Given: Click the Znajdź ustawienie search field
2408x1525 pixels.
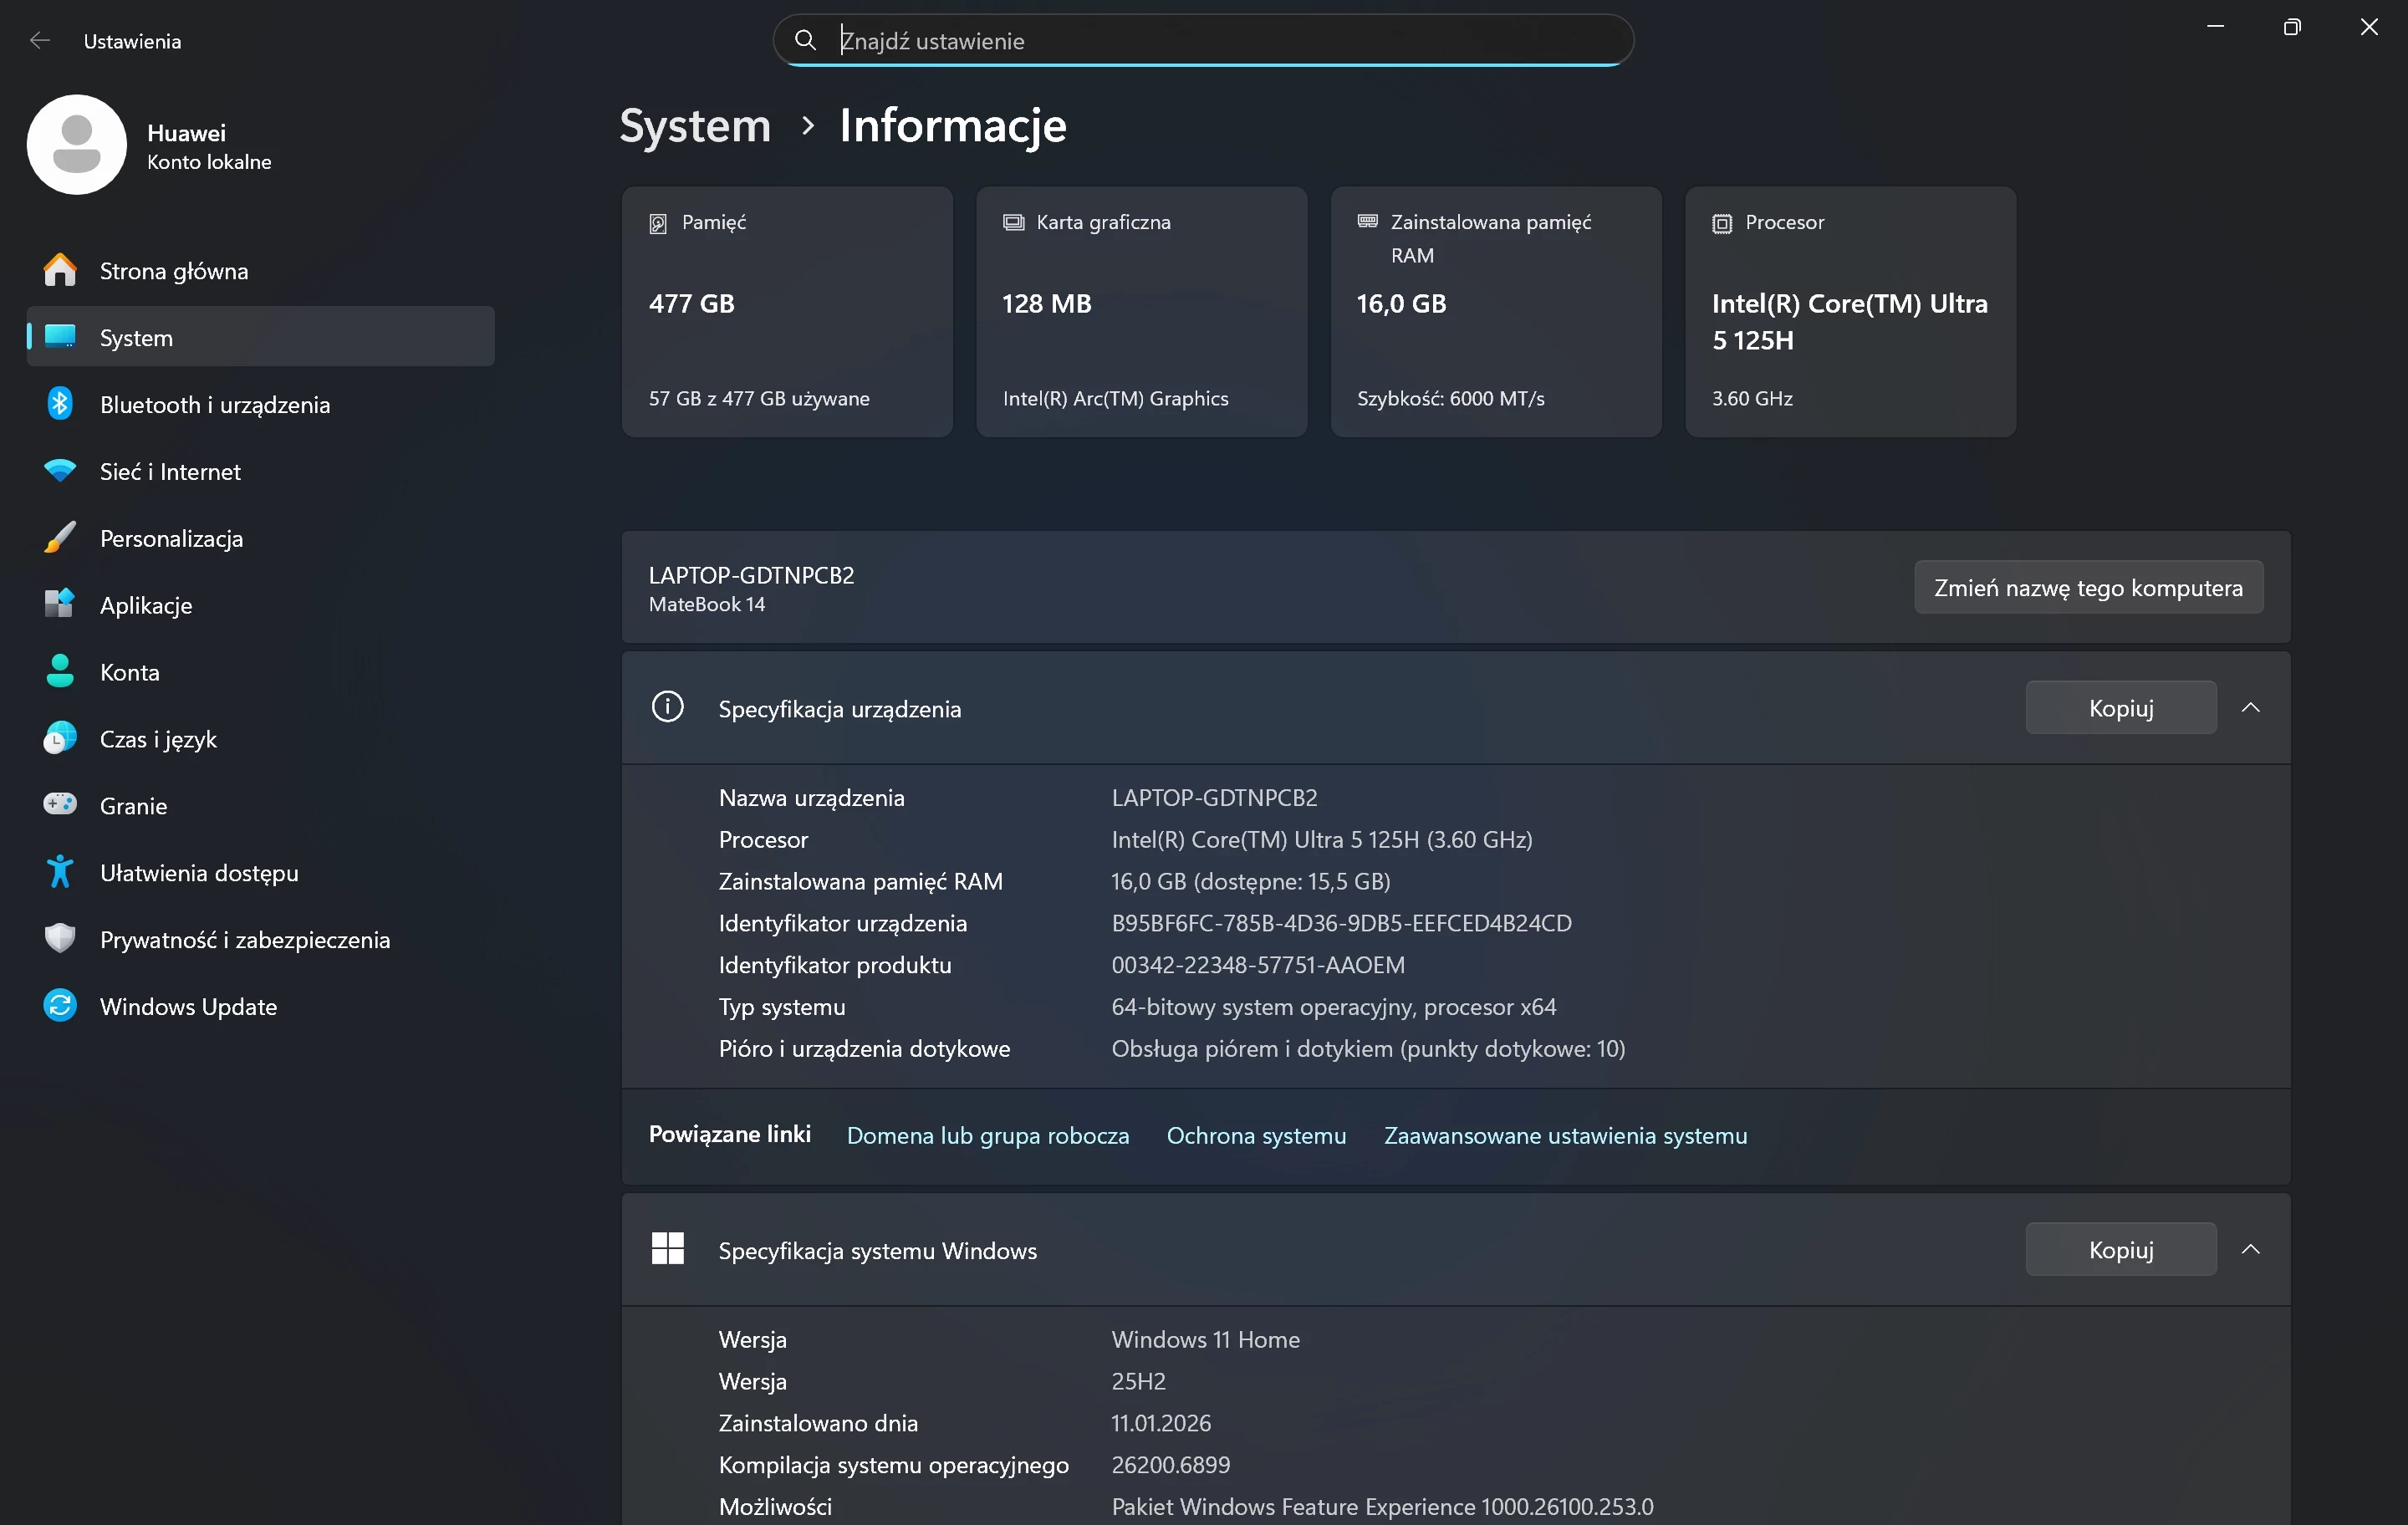Looking at the screenshot, I should (1200, 40).
